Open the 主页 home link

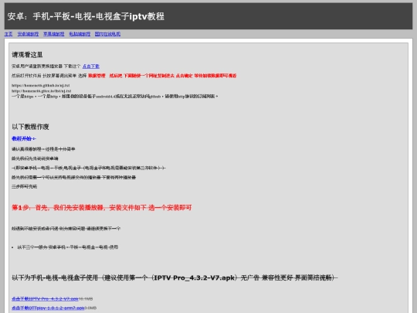click(8, 34)
